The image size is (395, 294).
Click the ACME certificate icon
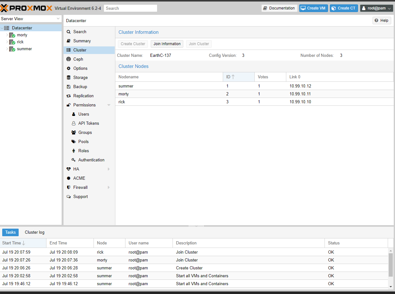click(69, 178)
